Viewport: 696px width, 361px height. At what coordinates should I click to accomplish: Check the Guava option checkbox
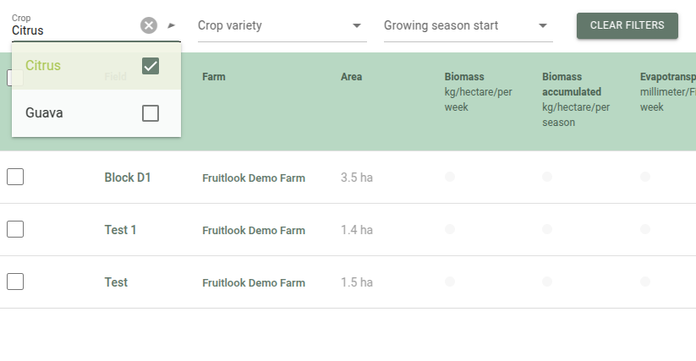[151, 113]
